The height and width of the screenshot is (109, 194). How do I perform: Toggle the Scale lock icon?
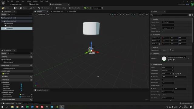159,44
